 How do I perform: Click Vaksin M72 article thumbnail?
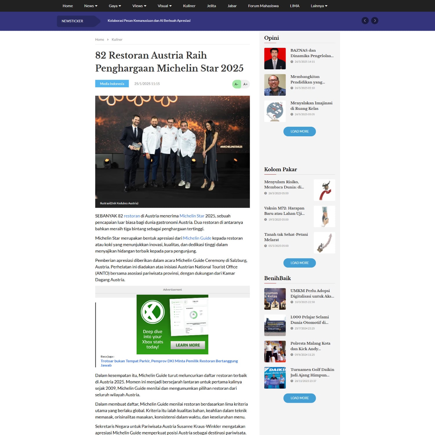[x=324, y=216]
